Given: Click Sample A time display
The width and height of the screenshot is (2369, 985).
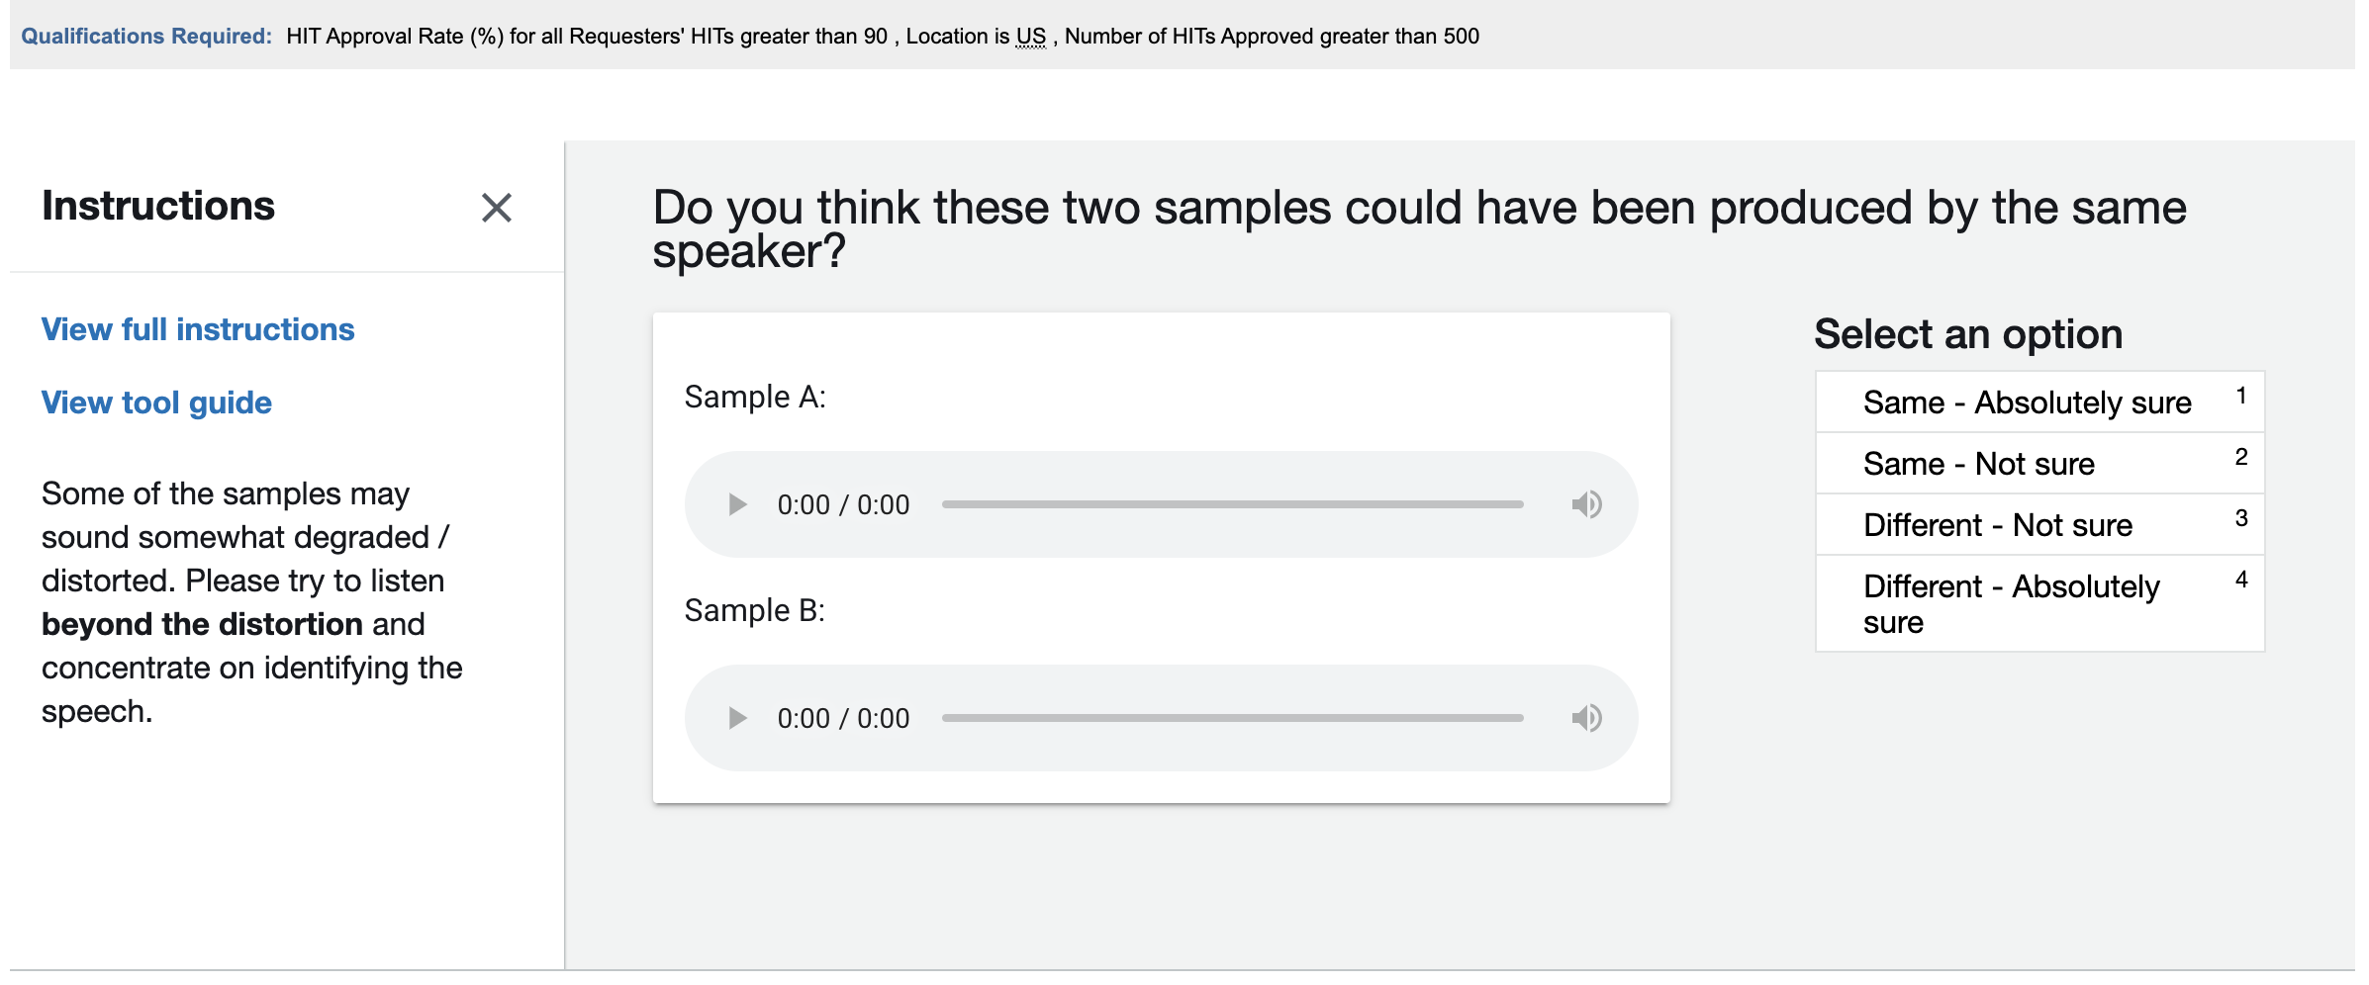Looking at the screenshot, I should coord(843,505).
